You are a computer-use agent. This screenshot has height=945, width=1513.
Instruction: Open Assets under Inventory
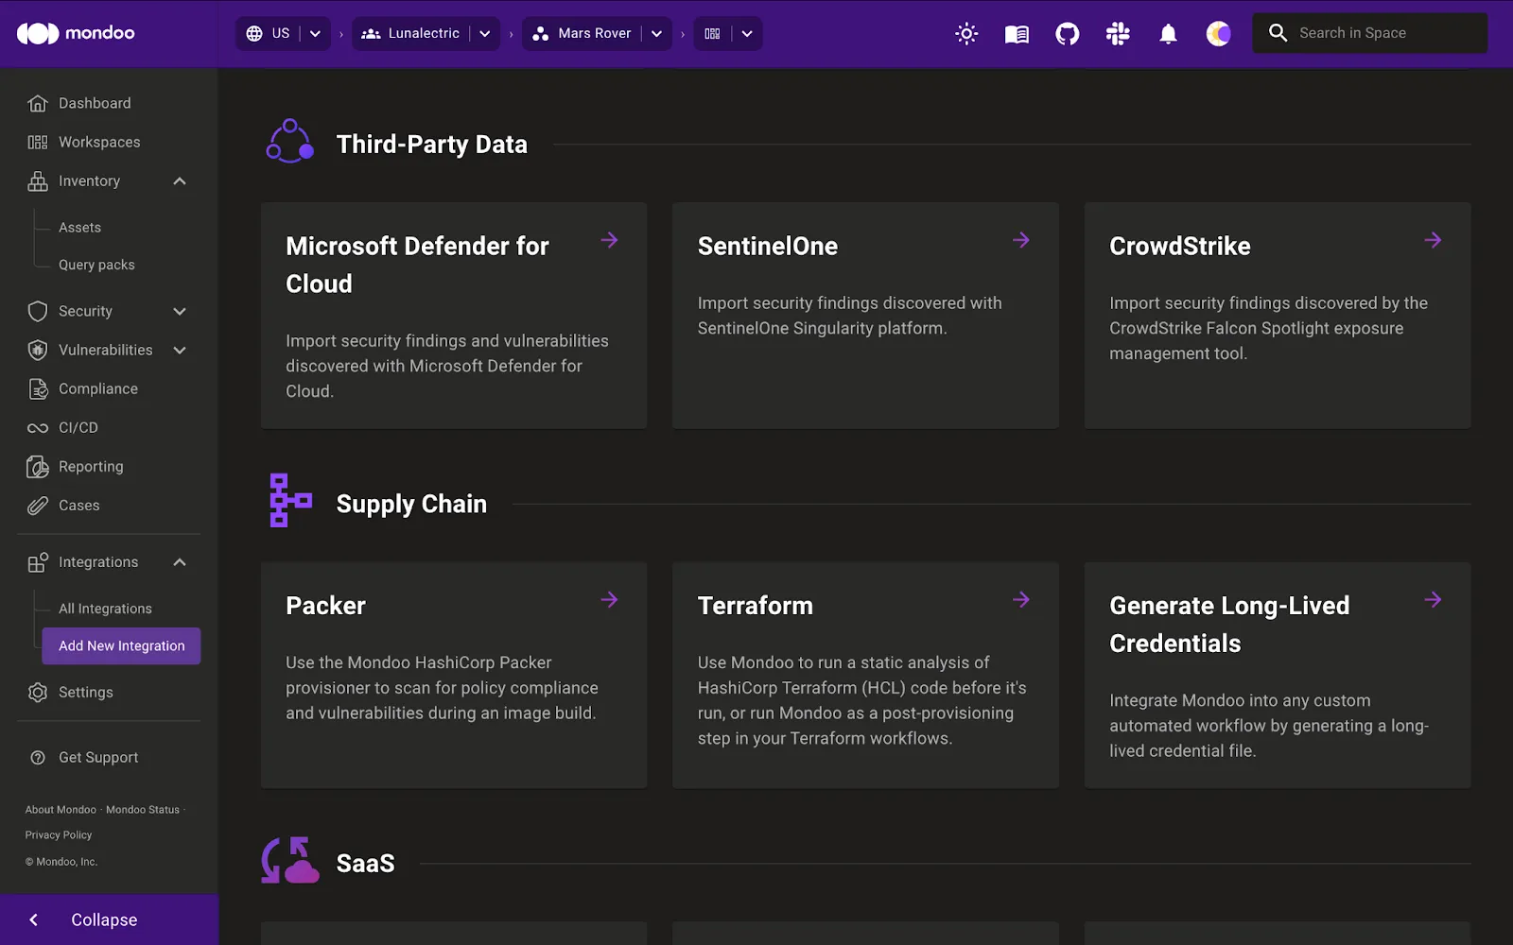tap(79, 228)
